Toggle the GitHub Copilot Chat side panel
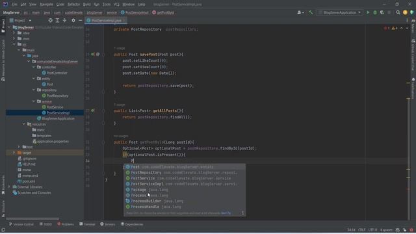The width and height of the screenshot is (416, 234). tap(413, 55)
